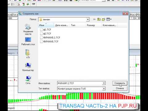Expand the Имя файла dropdown arrow

[104, 83]
